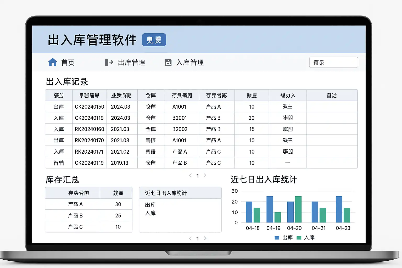Viewport: 402px width, 268px height.
Task: Click the 近七日出入库统计 chart title
Action: pyautogui.click(x=264, y=180)
